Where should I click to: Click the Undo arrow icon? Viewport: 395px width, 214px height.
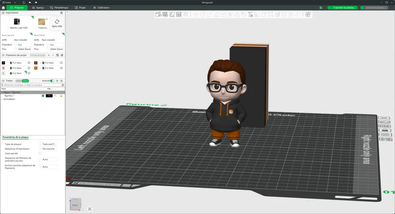click(x=30, y=2)
